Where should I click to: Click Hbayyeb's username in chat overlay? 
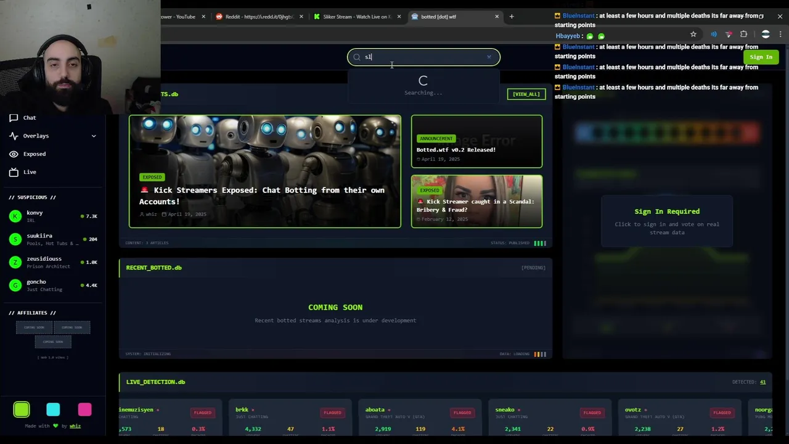(569, 36)
